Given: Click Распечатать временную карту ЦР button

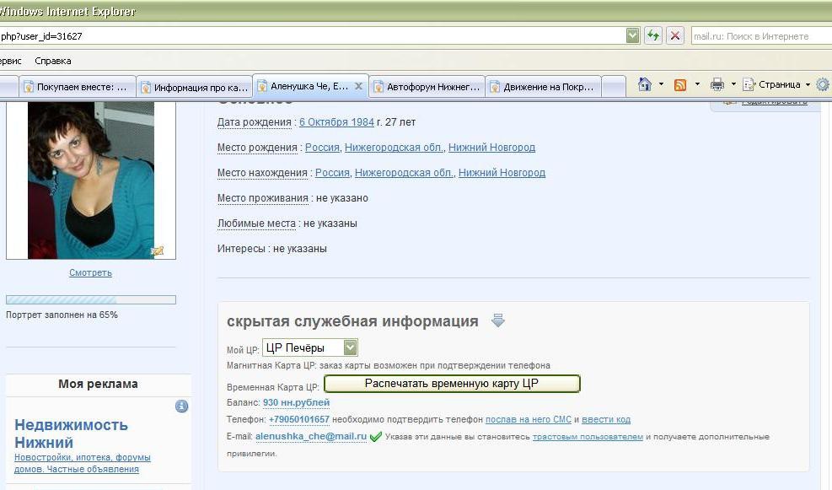Looking at the screenshot, I should [452, 383].
